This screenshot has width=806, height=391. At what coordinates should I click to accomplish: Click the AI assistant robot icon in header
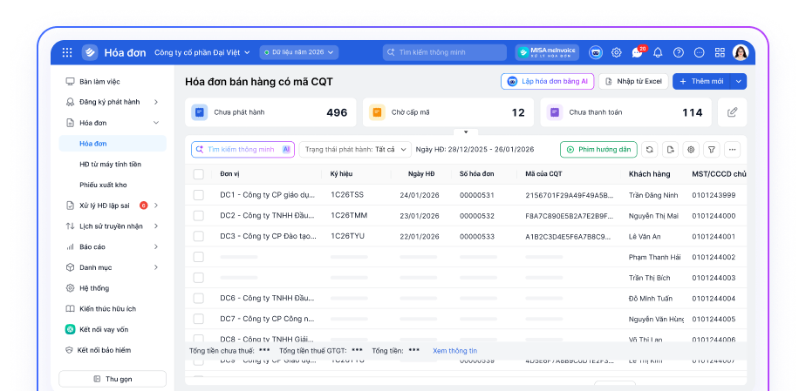tap(596, 52)
